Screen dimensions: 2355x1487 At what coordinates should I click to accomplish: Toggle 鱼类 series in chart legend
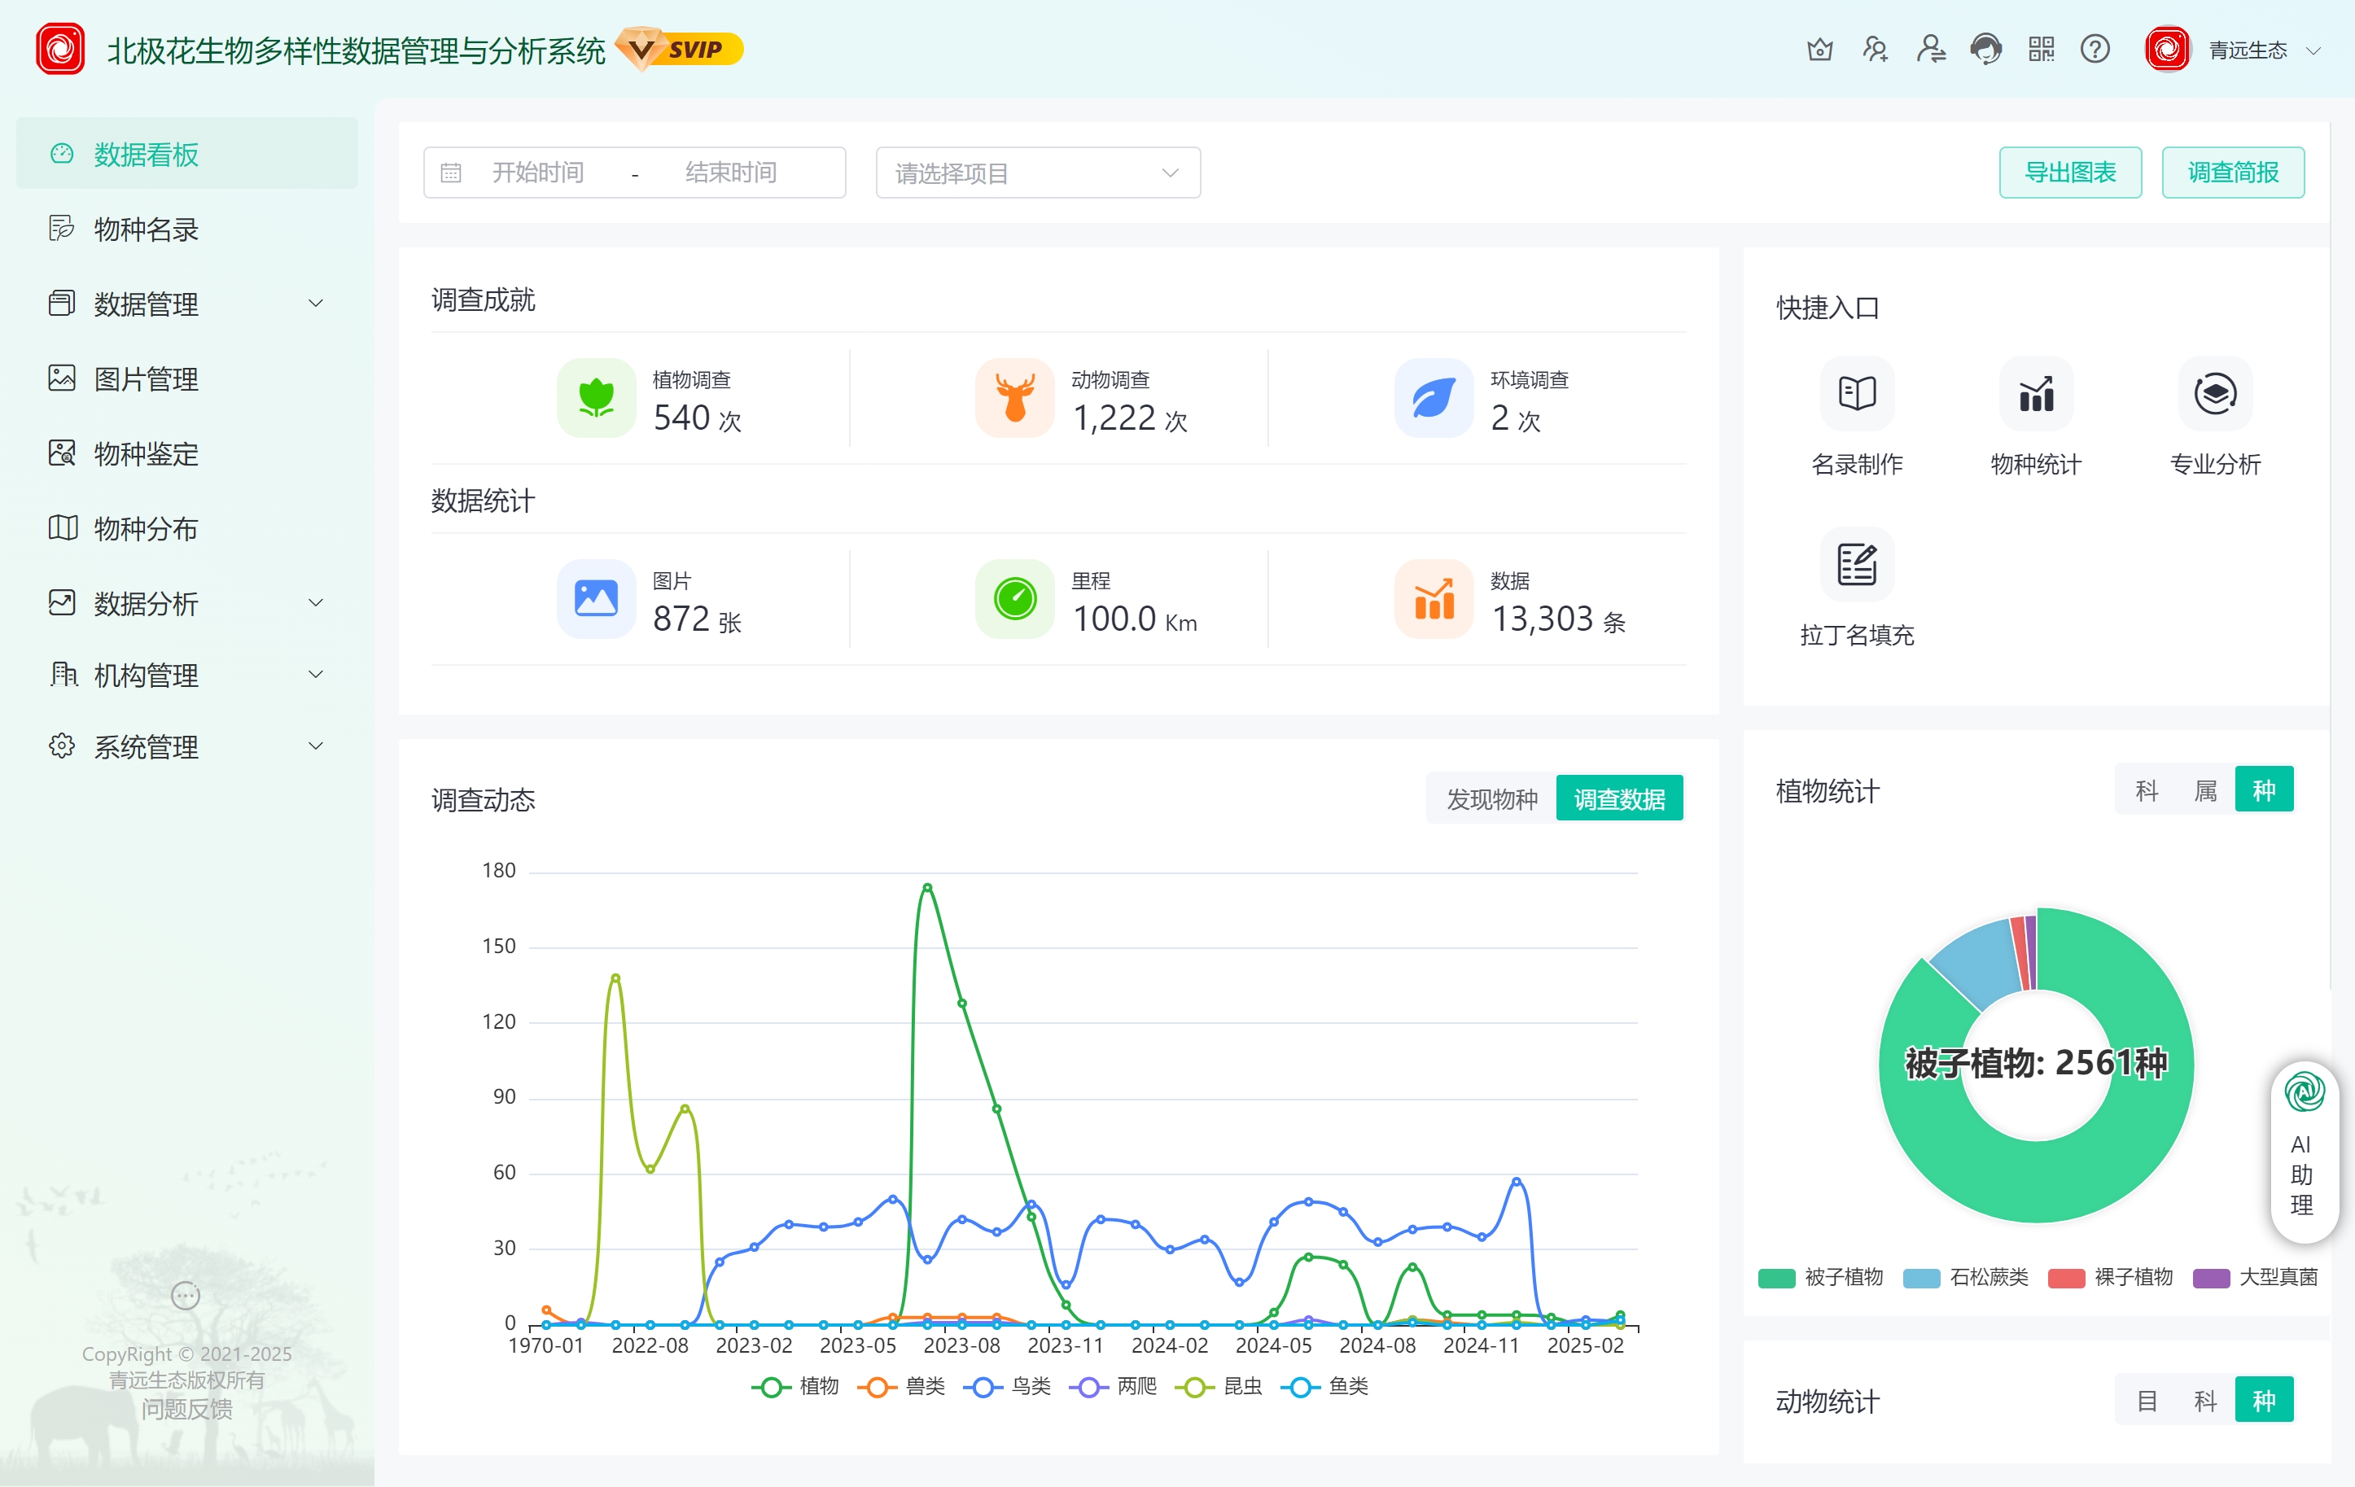pos(1325,1386)
